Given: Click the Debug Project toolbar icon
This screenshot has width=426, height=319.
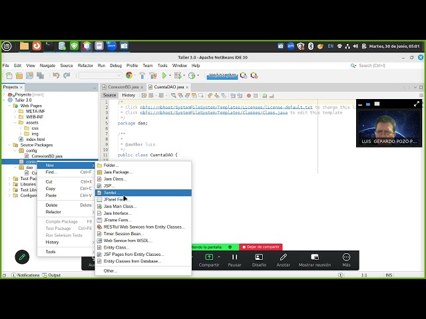Looking at the screenshot, I should (x=178, y=75).
